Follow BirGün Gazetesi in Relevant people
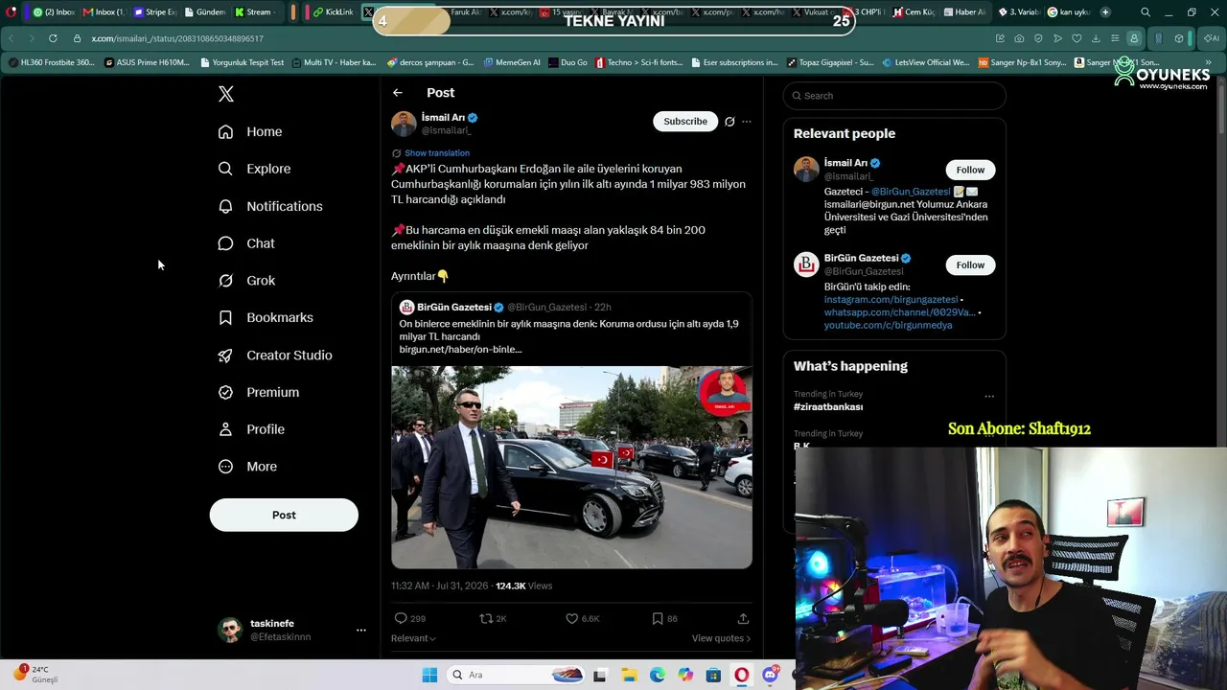Screen dimensions: 1227x690 [x=970, y=264]
